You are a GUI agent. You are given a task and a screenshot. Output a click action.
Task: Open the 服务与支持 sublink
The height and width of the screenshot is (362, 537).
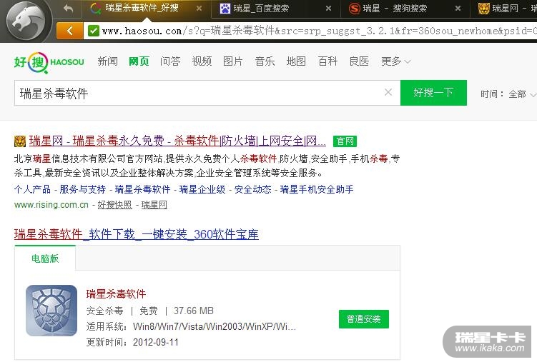pyautogui.click(x=82, y=189)
